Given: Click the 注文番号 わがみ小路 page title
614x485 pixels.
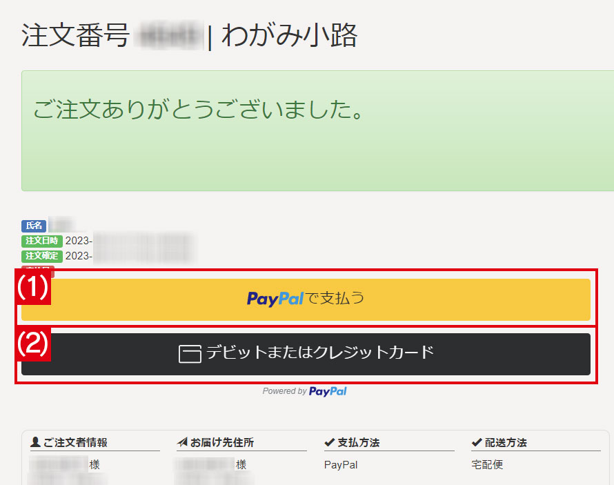Looking at the screenshot, I should (x=190, y=36).
